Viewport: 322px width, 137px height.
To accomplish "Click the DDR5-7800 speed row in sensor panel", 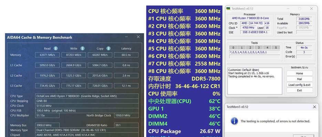I will (184, 79).
